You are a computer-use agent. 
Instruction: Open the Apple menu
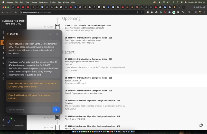(x=3, y=2)
